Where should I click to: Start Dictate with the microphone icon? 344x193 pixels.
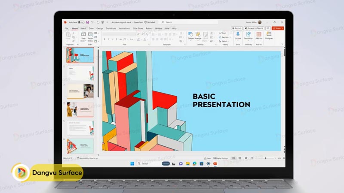[238, 35]
